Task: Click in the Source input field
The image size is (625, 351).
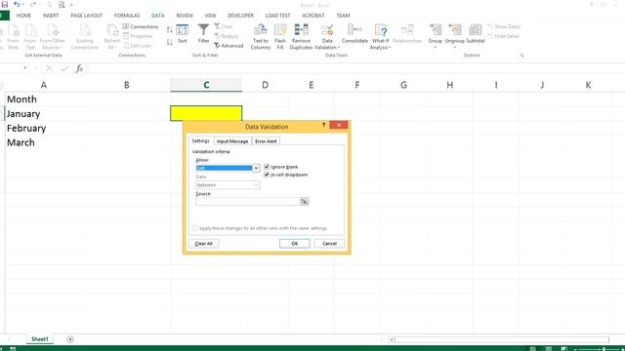Action: click(x=247, y=202)
